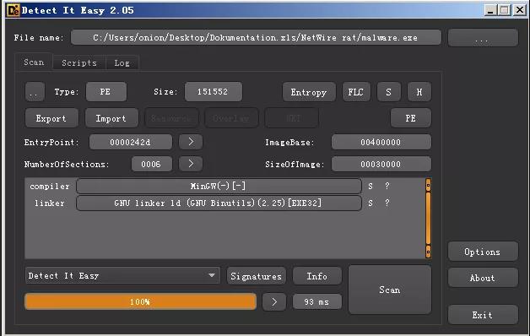
Task: Open the browse file '...' button
Action: [x=483, y=37]
